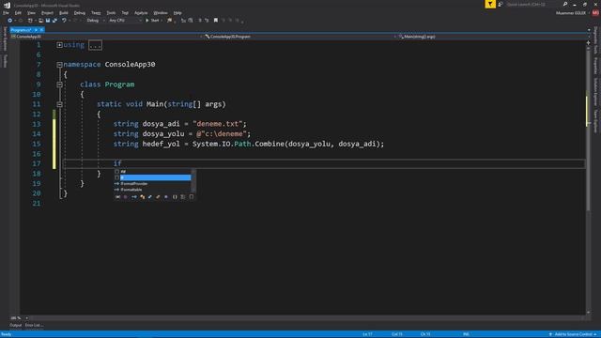This screenshot has width=601, height=338.
Task: Open the Test menu
Action: coord(125,13)
